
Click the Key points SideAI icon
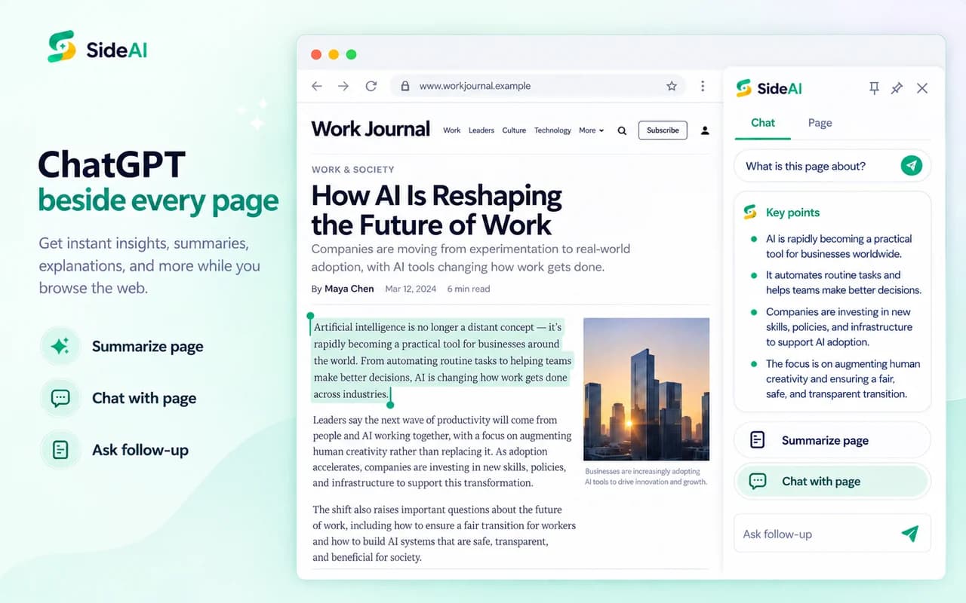pos(749,213)
